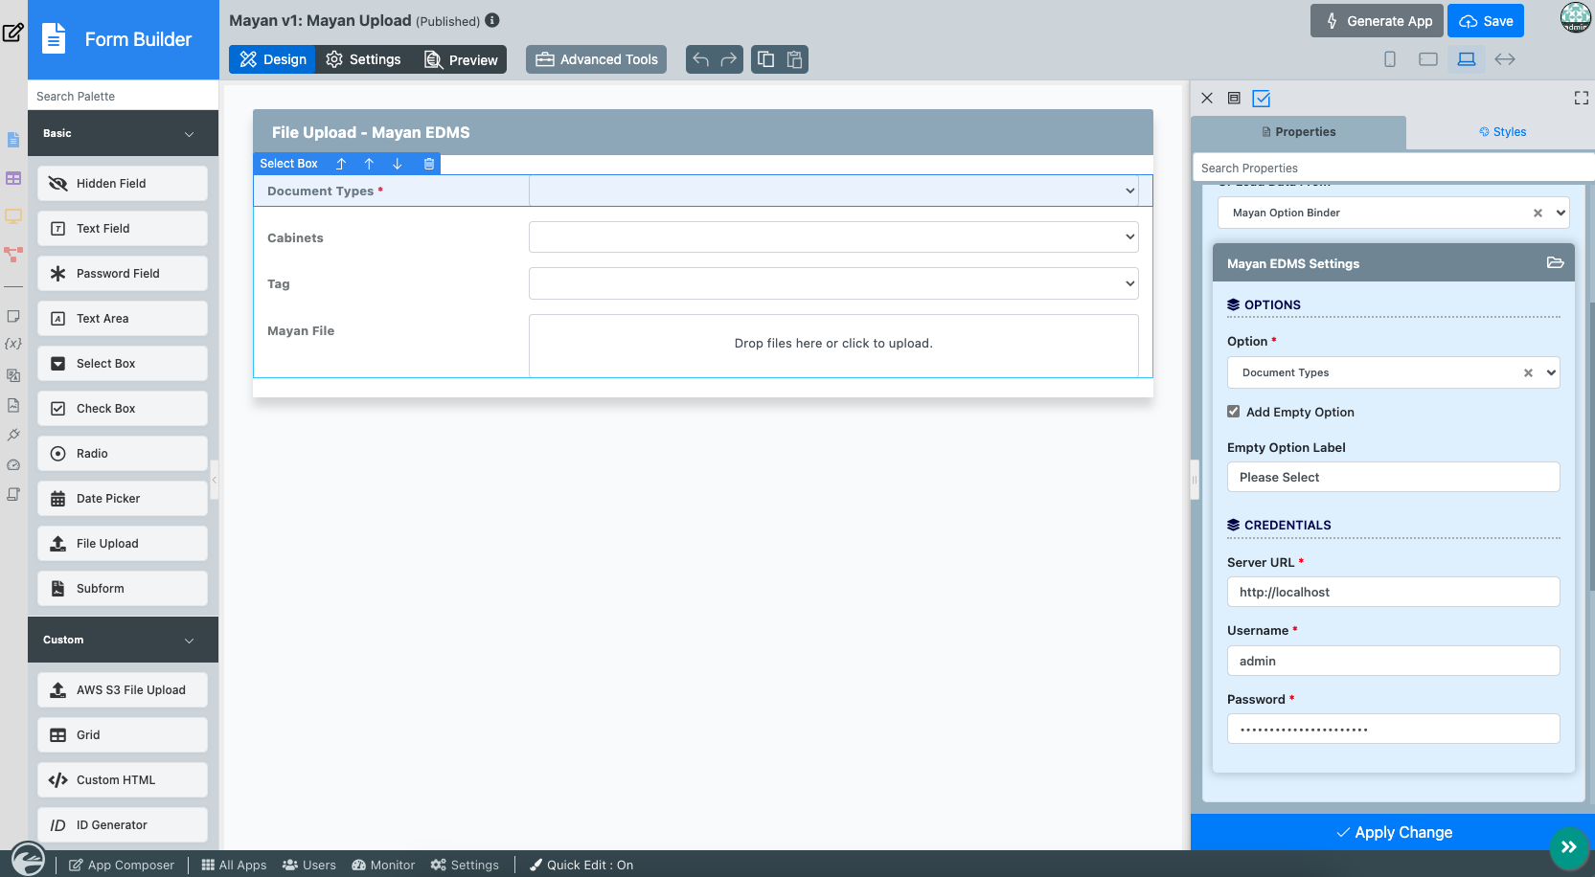Click the file drop upload area
Image resolution: width=1595 pixels, height=877 pixels.
coord(833,344)
